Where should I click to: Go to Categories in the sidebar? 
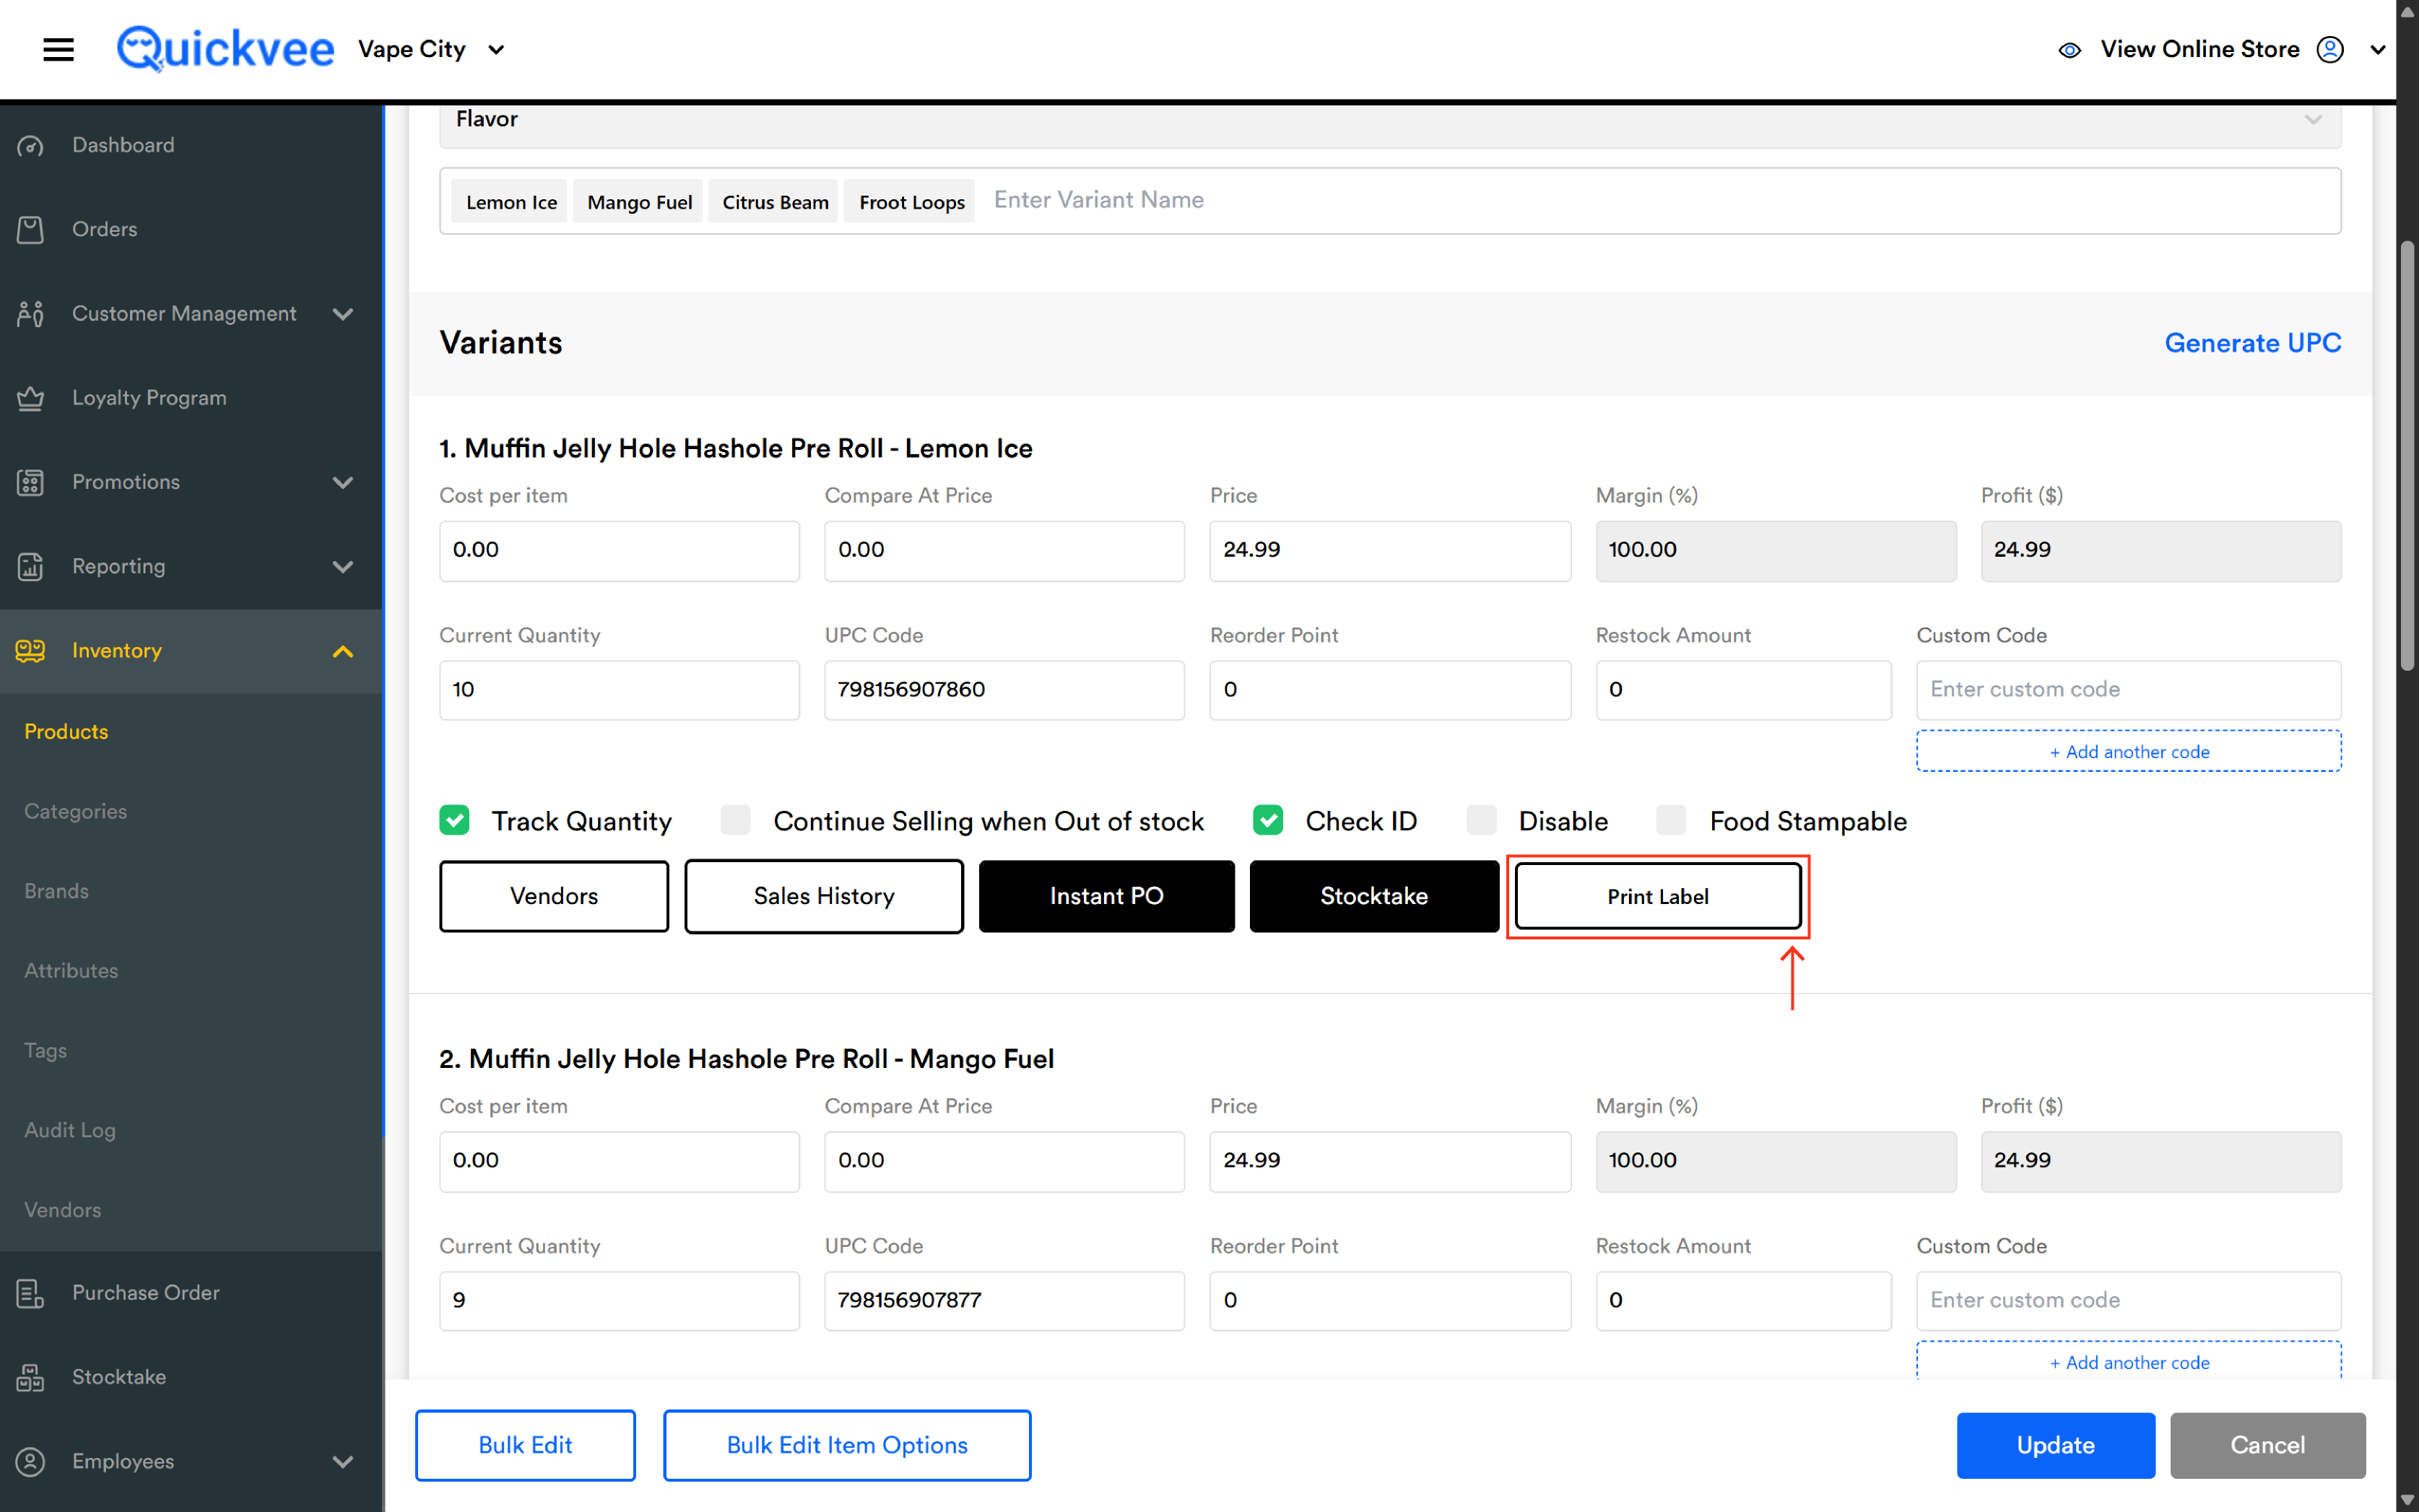pyautogui.click(x=75, y=811)
